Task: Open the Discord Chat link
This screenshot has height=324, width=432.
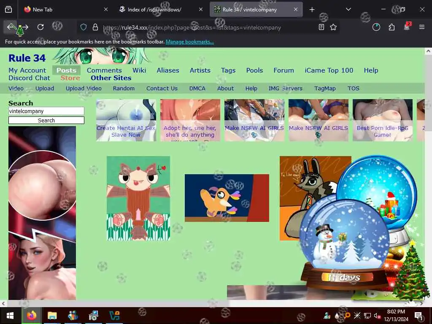Action: (x=29, y=78)
